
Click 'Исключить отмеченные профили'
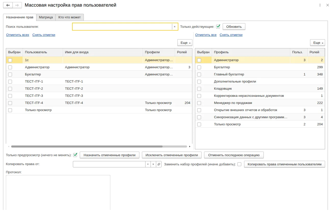pos(172,155)
